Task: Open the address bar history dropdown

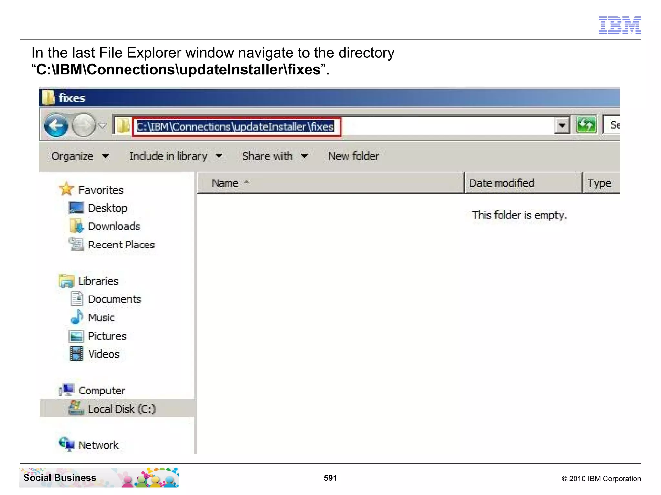Action: (x=562, y=125)
